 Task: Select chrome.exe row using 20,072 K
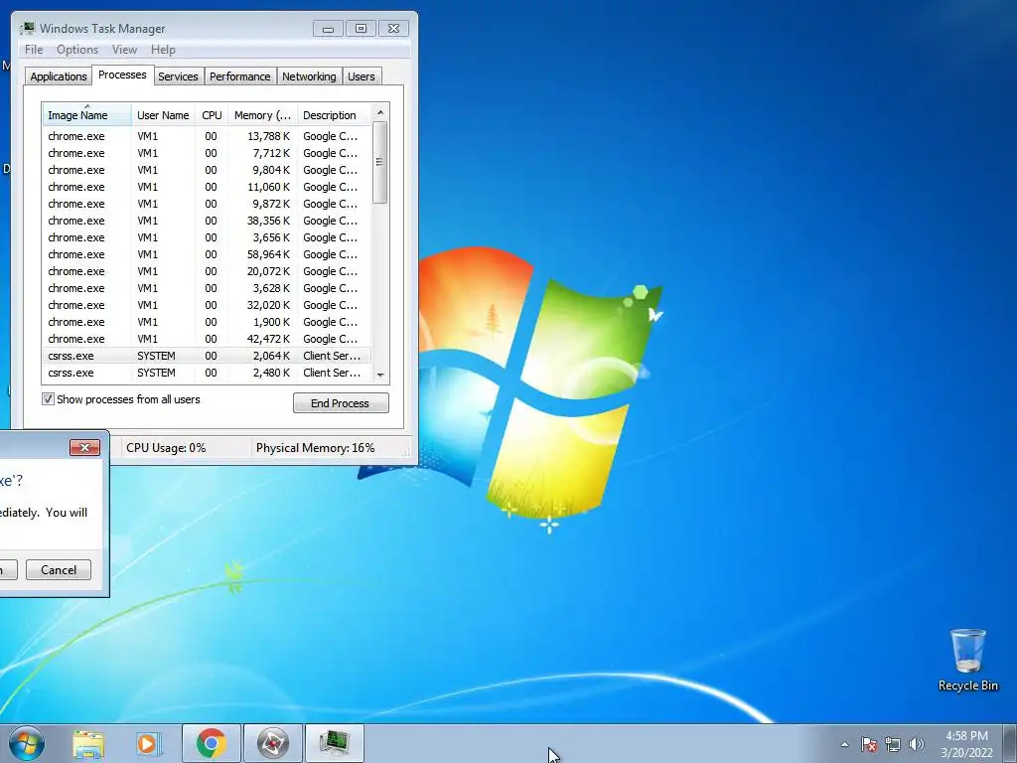[207, 271]
